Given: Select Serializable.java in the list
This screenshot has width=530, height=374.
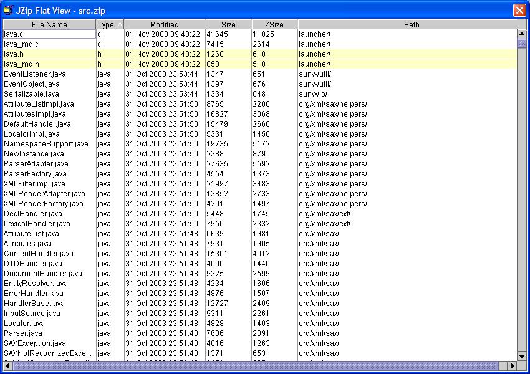Looking at the screenshot, I should point(31,94).
